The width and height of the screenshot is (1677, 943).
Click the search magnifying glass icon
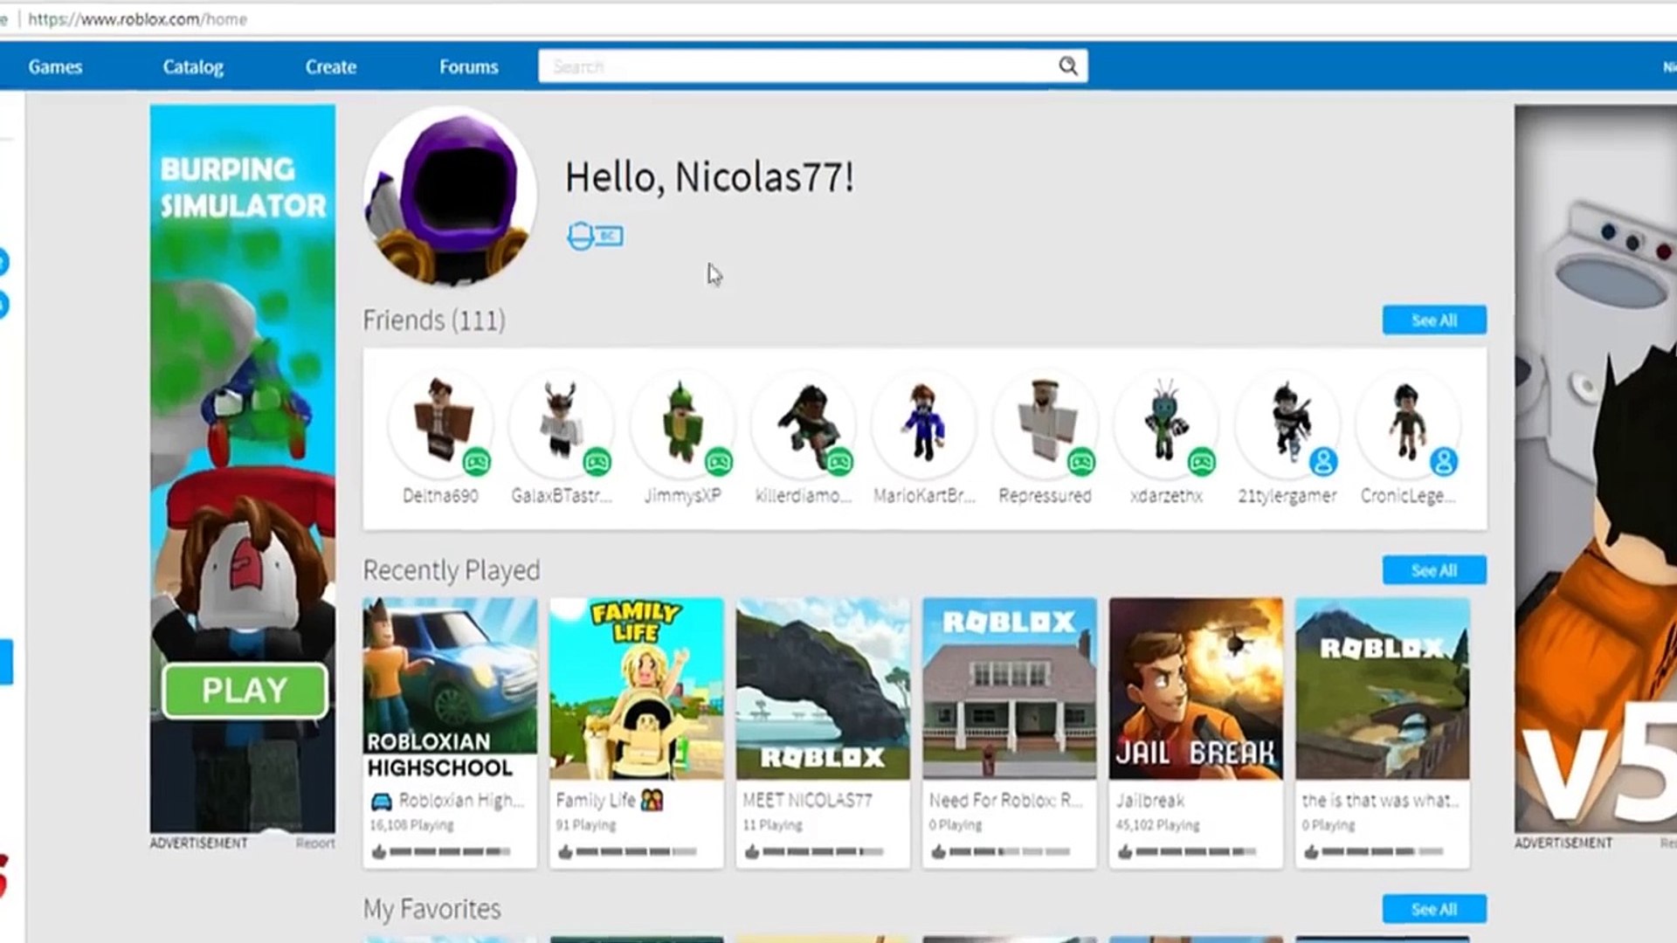pos(1067,66)
